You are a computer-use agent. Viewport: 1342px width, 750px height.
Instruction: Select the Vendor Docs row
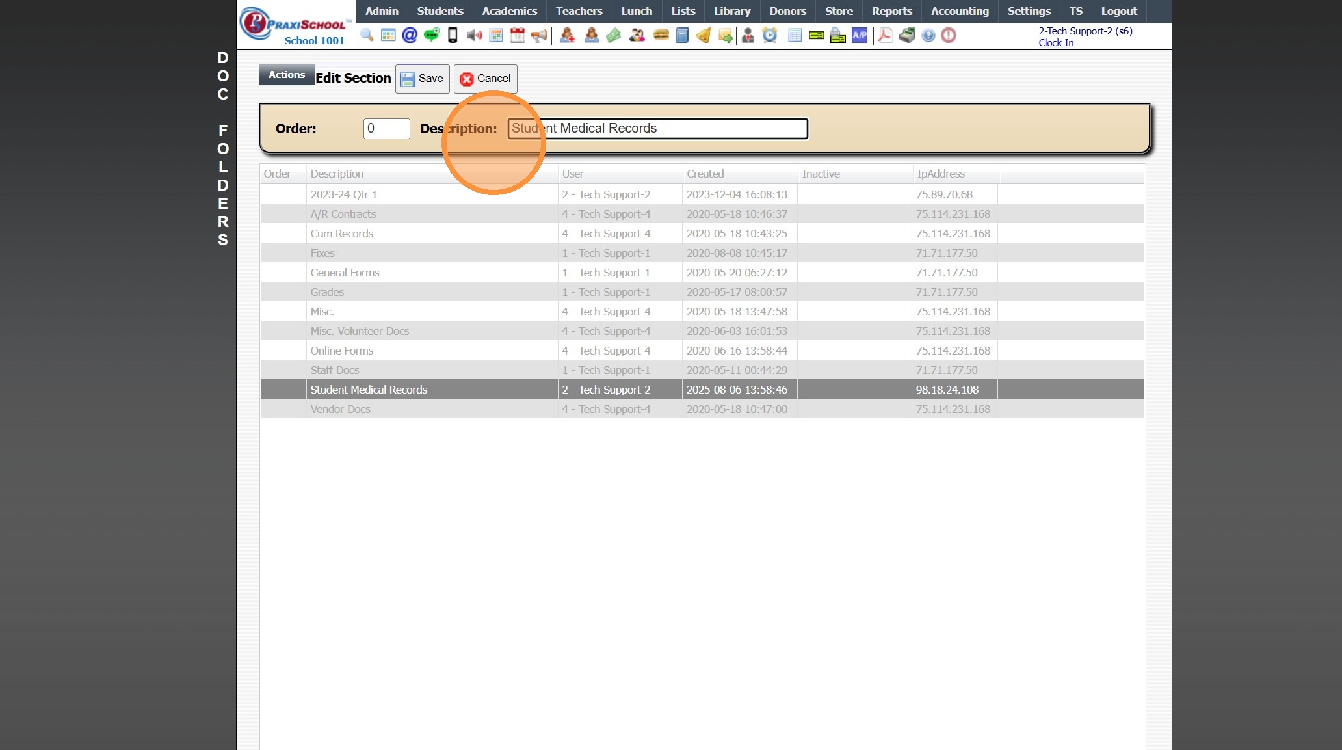coord(341,409)
